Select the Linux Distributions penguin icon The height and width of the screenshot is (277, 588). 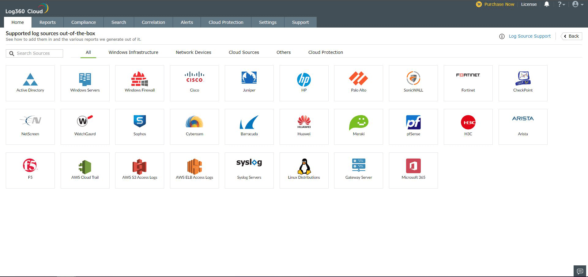point(304,167)
